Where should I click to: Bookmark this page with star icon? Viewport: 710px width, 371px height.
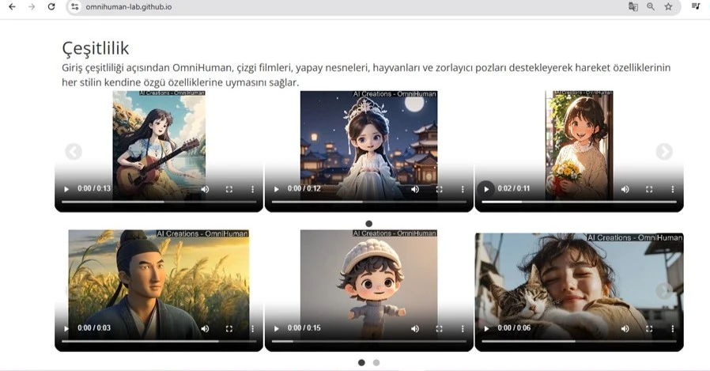coord(668,6)
